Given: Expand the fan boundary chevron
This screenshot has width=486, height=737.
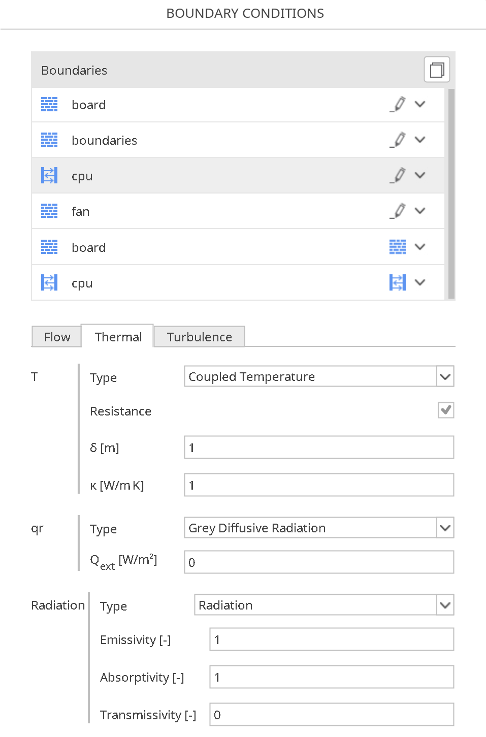Looking at the screenshot, I should (420, 210).
